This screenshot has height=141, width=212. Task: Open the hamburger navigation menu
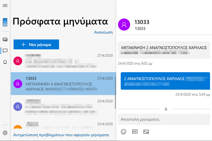click(x=5, y=5)
